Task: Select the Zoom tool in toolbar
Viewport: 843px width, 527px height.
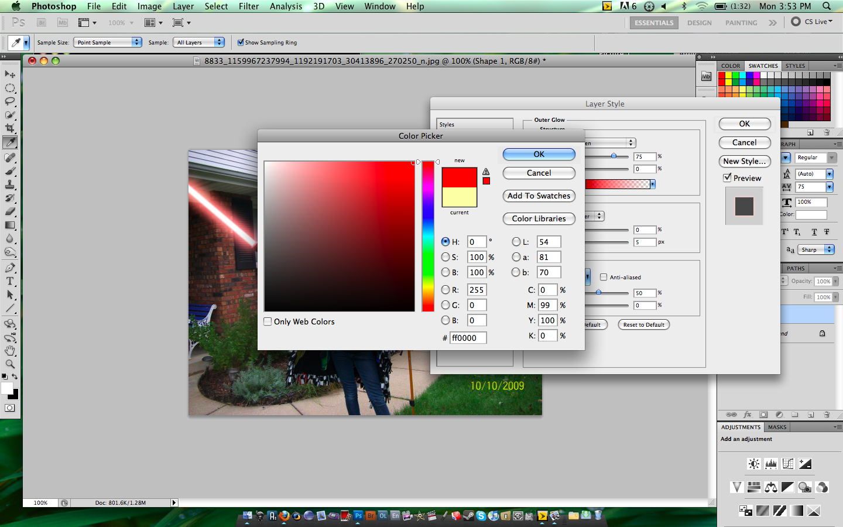Action: (10, 364)
